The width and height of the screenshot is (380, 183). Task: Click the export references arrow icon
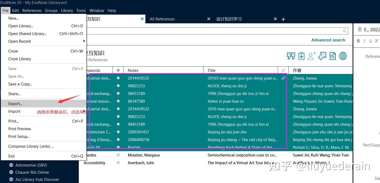322,56
